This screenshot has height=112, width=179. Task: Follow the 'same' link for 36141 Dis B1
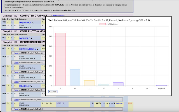[x=17, y=100]
